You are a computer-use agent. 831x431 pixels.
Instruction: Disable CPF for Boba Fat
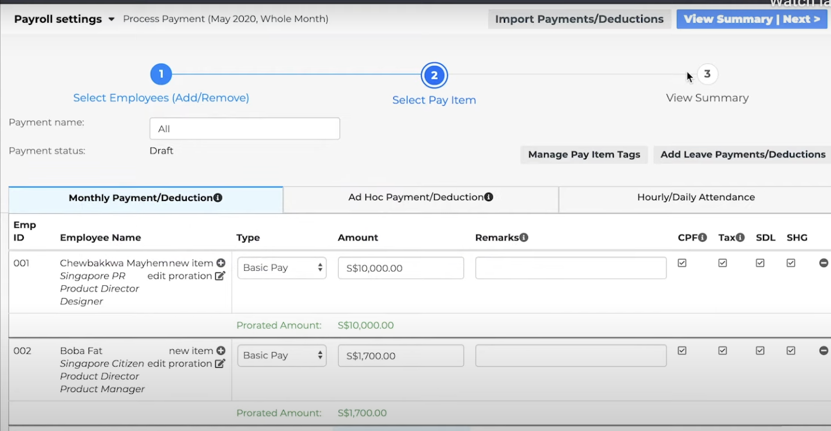click(681, 350)
